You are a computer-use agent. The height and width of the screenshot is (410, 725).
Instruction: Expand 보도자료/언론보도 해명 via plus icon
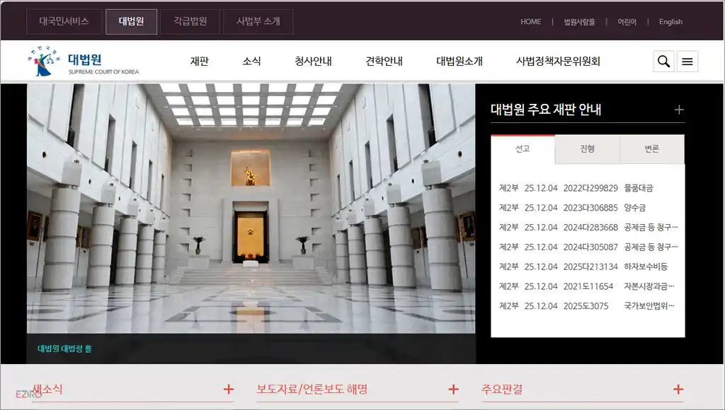point(452,388)
